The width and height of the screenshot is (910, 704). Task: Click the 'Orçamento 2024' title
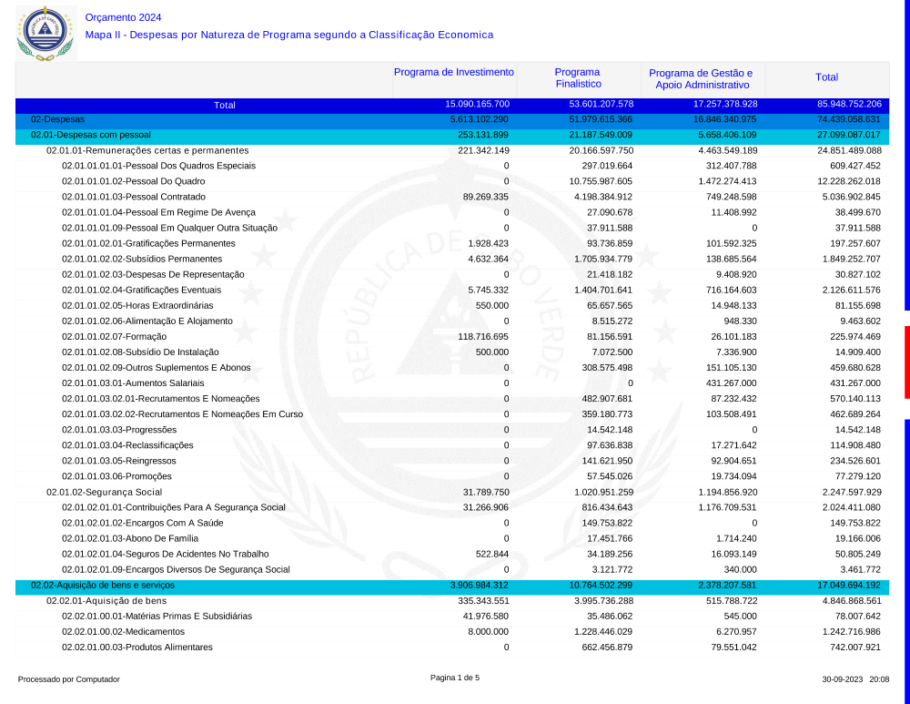pyautogui.click(x=123, y=17)
